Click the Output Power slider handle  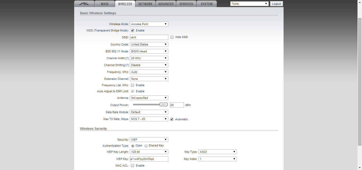164,104
